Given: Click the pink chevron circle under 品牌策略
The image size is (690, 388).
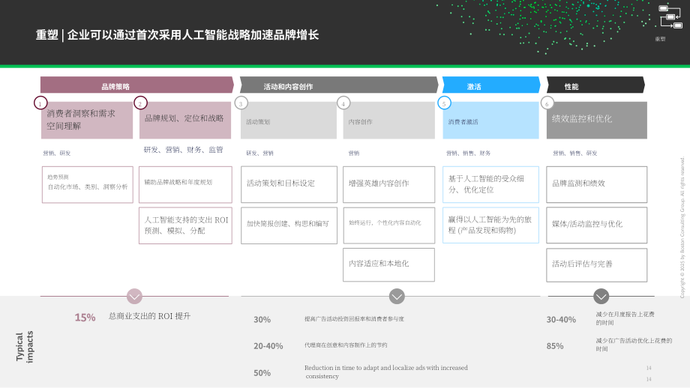Looking at the screenshot, I should (x=135, y=296).
